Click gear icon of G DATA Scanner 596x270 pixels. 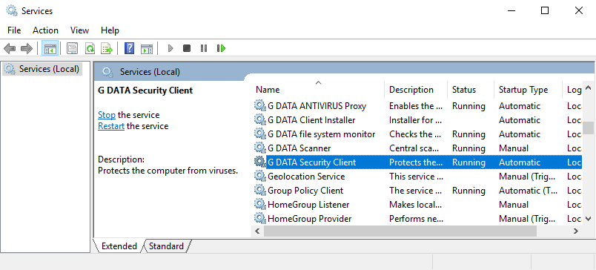260,148
